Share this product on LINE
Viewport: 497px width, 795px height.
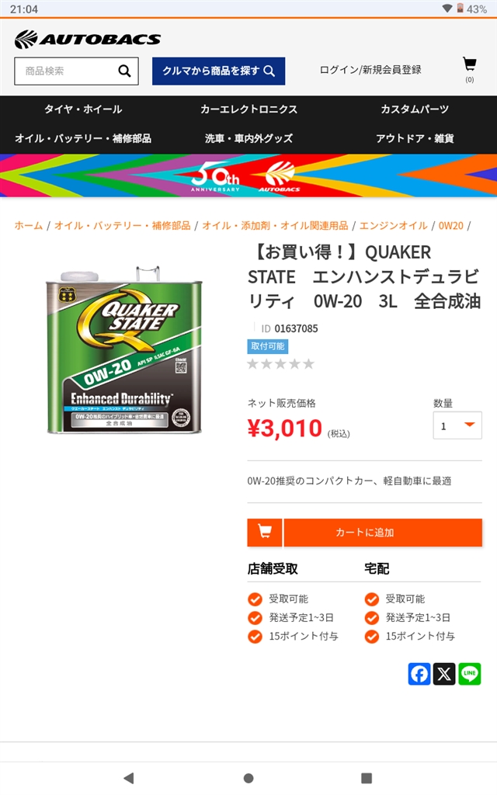470,674
